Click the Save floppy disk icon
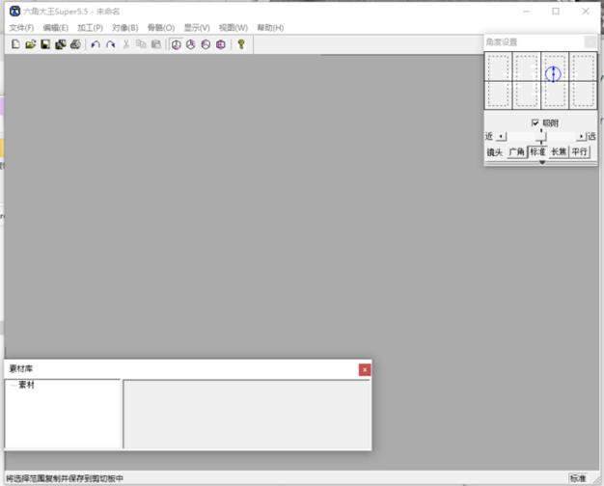The image size is (604, 486). 45,44
